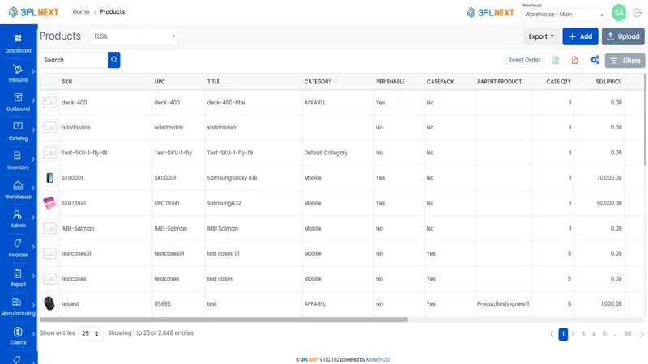Click the search magnifier button
Image resolution: width=648 pixels, height=364 pixels.
click(113, 60)
